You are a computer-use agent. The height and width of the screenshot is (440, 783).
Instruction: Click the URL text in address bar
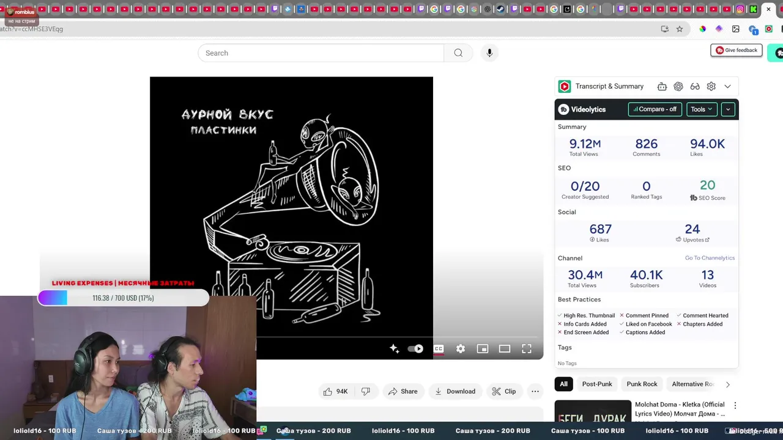31,29
